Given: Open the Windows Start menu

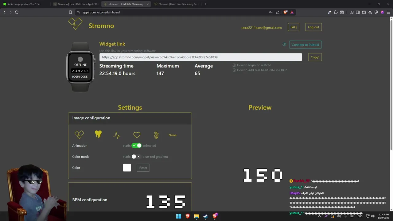Looking at the screenshot, I should click(x=178, y=216).
